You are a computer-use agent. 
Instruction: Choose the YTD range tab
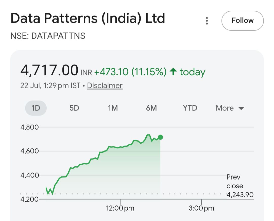190,108
